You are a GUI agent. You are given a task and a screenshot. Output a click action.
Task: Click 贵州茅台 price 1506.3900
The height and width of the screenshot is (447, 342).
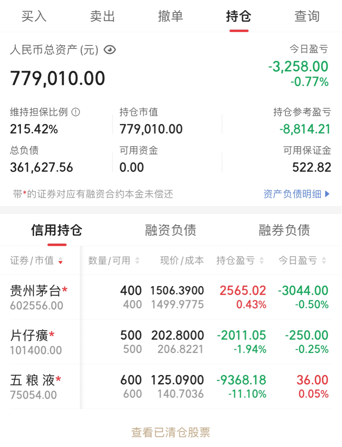tap(177, 290)
